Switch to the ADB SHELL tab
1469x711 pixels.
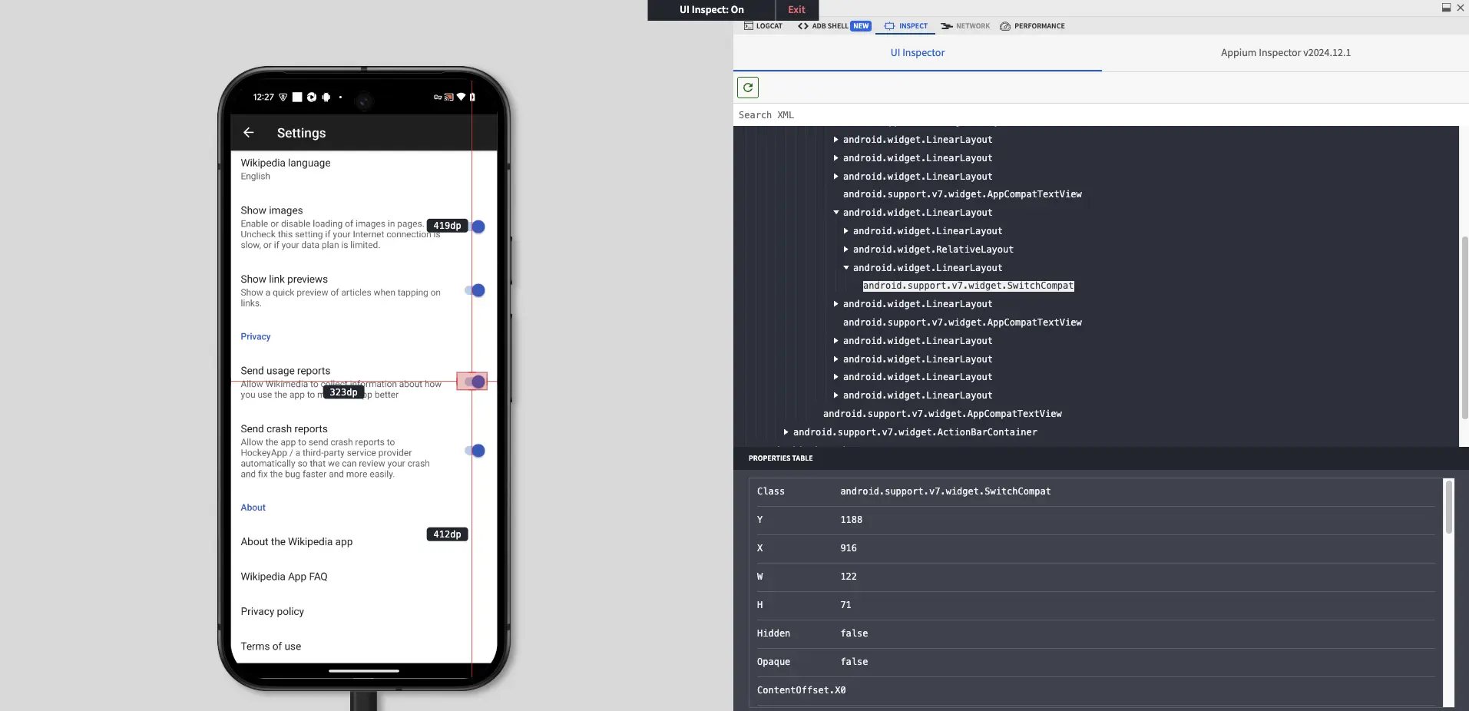(x=834, y=26)
